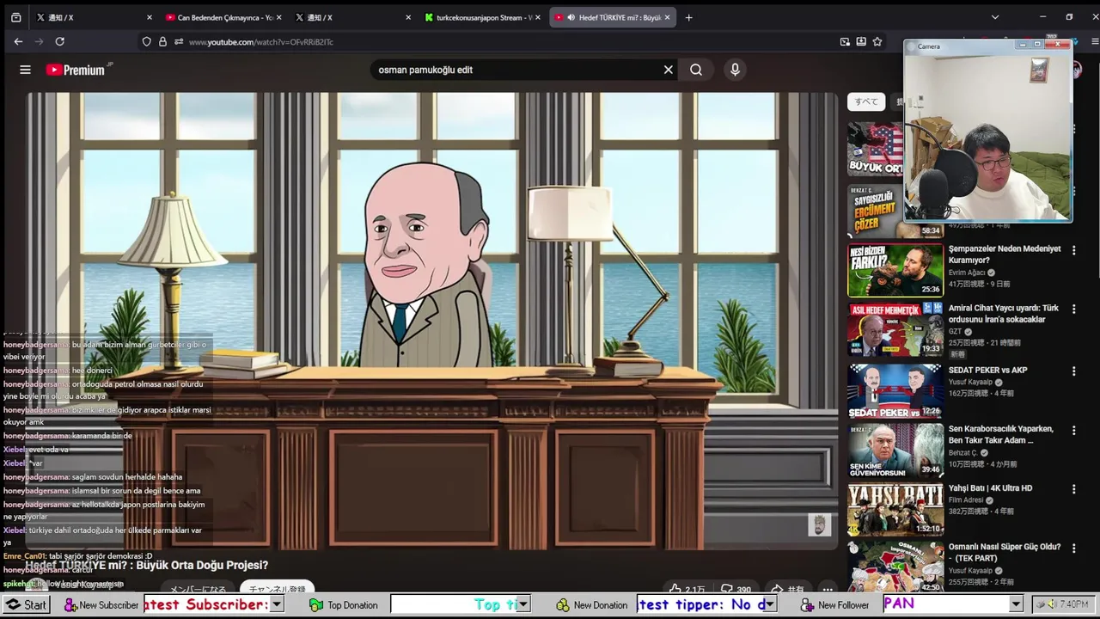Image resolution: width=1100 pixels, height=619 pixels.
Task: Click the cartoon video player area
Action: click(431, 320)
